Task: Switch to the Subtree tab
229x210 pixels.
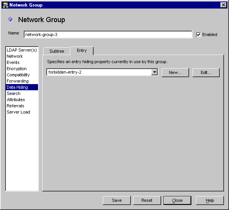Action: 57,51
